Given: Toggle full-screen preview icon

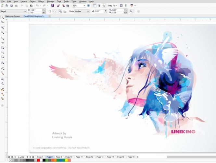Looking at the screenshot, I should pyautogui.click(x=88, y=6).
